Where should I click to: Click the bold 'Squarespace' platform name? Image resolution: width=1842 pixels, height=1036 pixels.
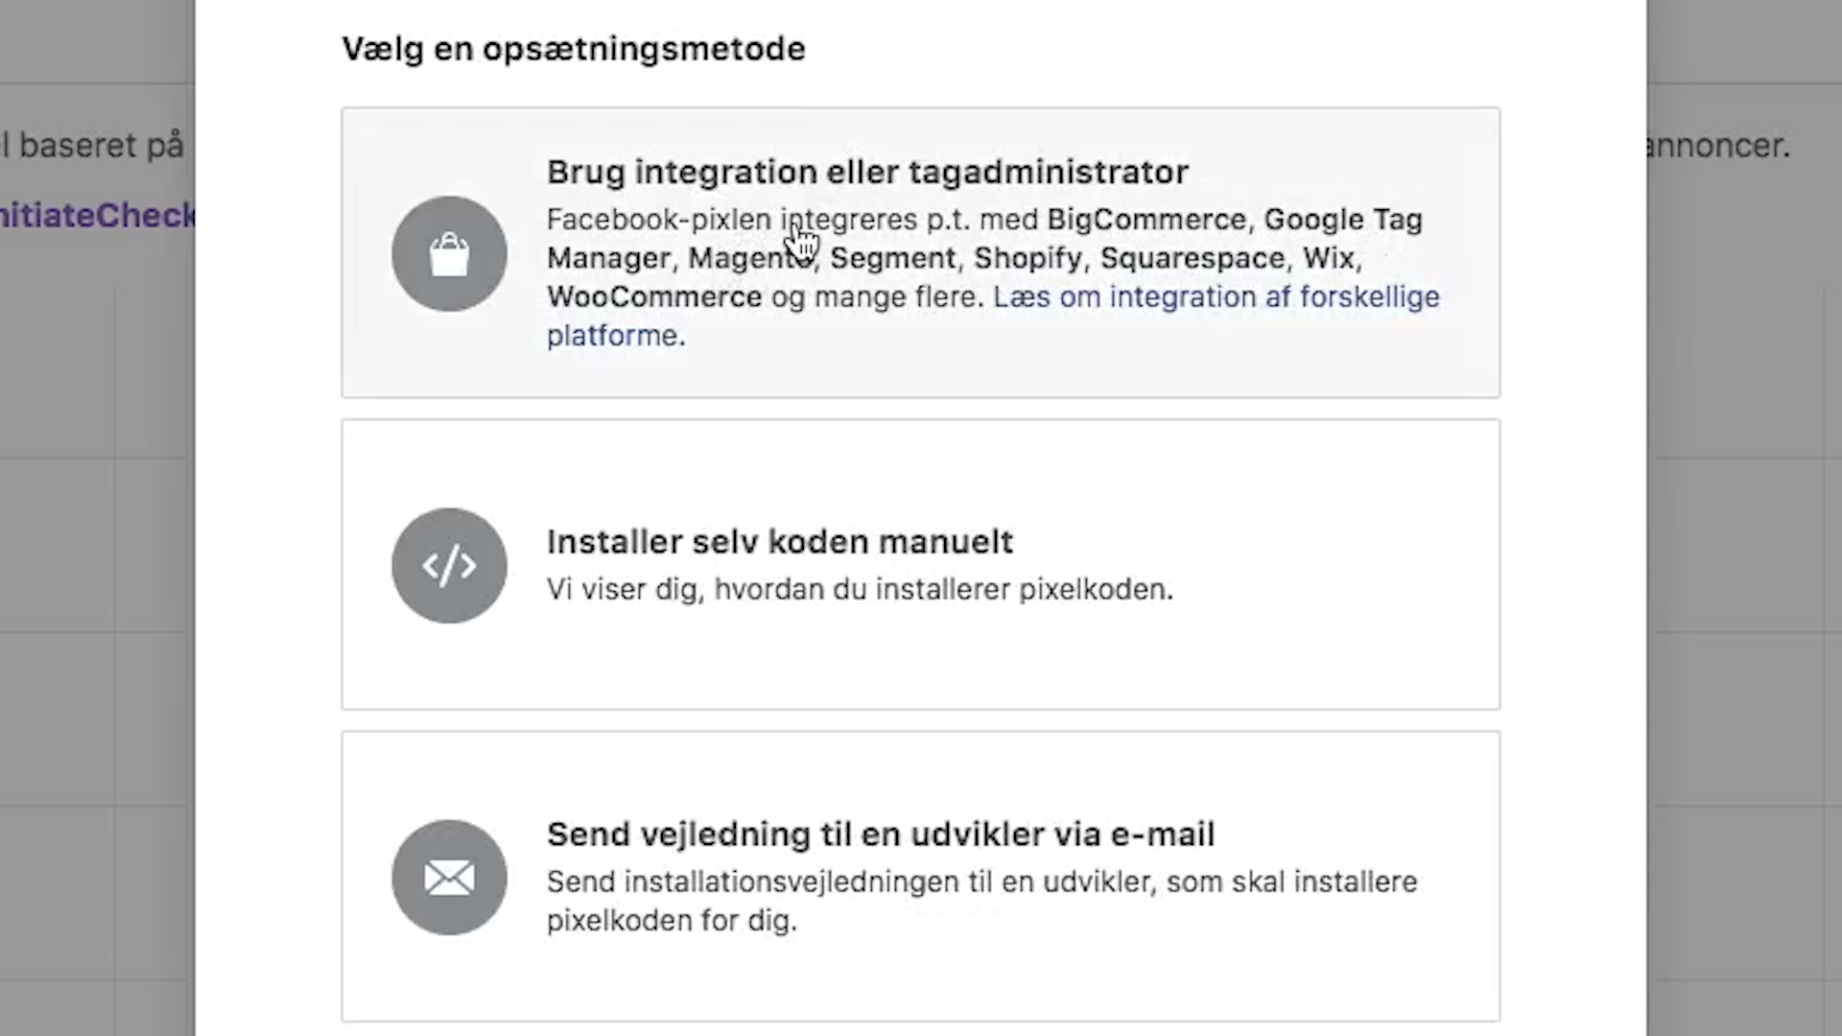pyautogui.click(x=1192, y=259)
